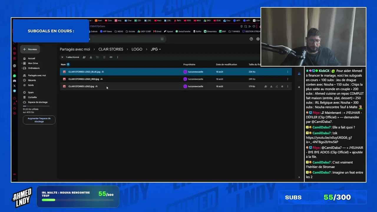Open Telegram in the browser sidebar
Image resolution: width=377 pixels, height=212 pixels.
[x=14, y=91]
